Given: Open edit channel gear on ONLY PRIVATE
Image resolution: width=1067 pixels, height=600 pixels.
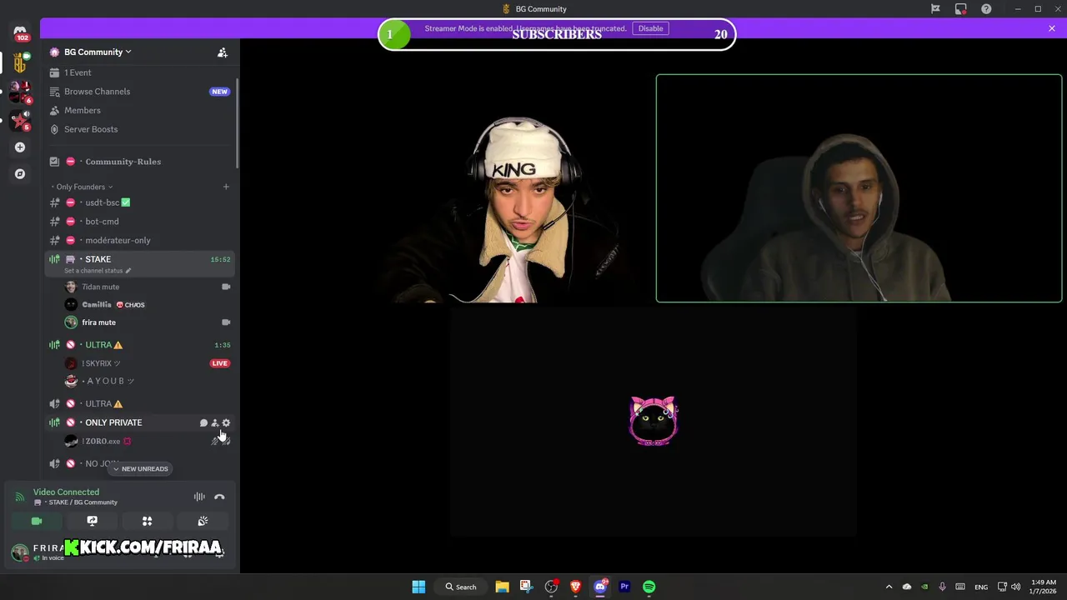Looking at the screenshot, I should coord(226,422).
